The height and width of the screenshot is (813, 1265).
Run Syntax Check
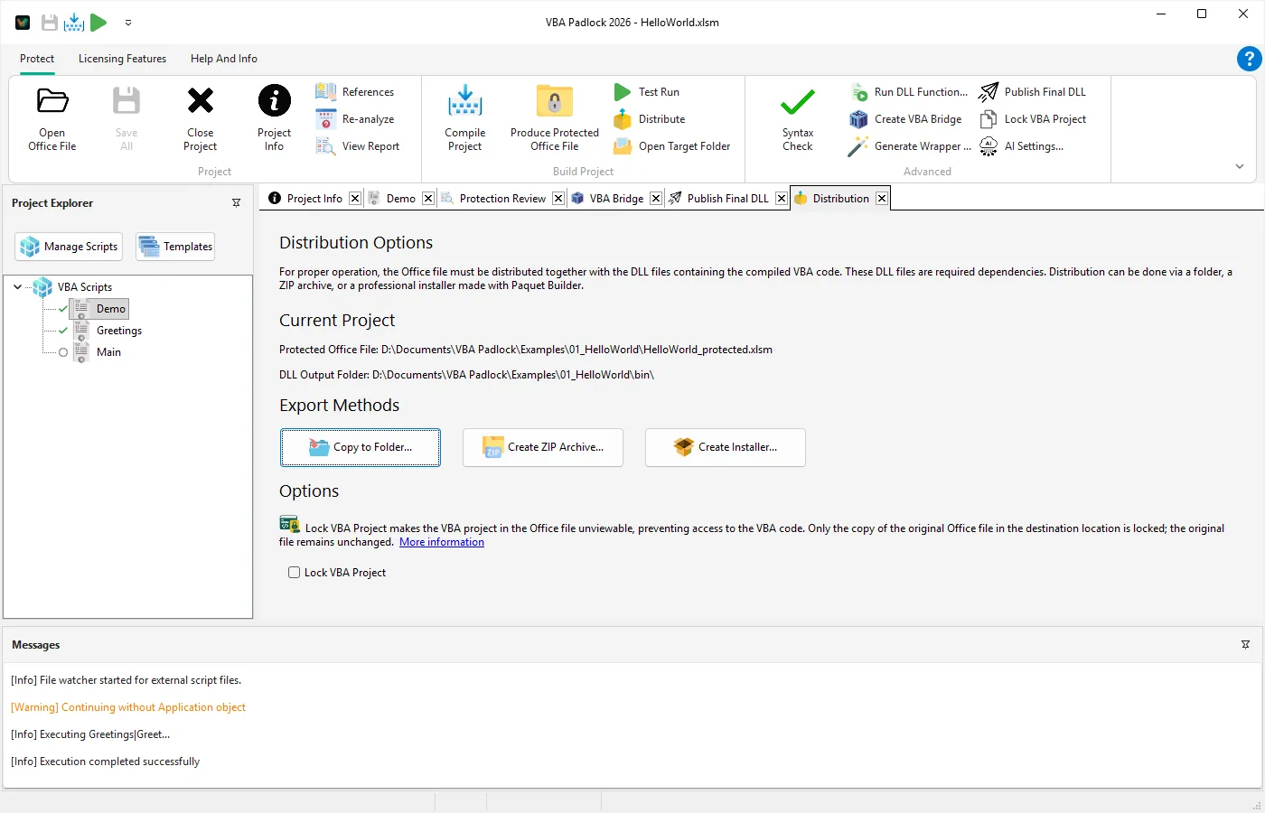[798, 117]
